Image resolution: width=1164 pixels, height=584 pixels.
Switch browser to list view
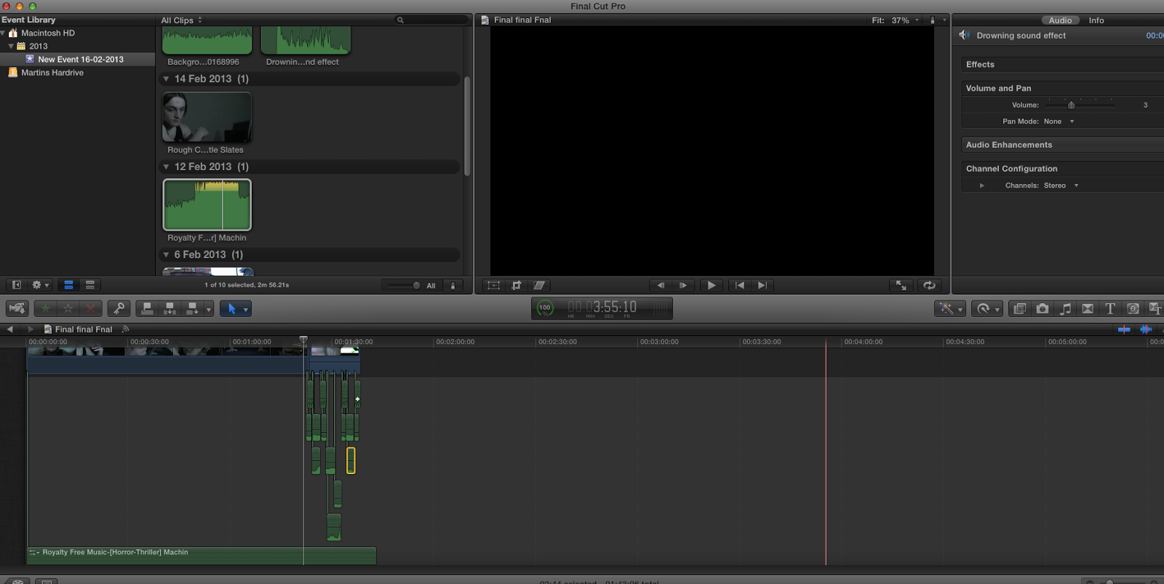90,285
